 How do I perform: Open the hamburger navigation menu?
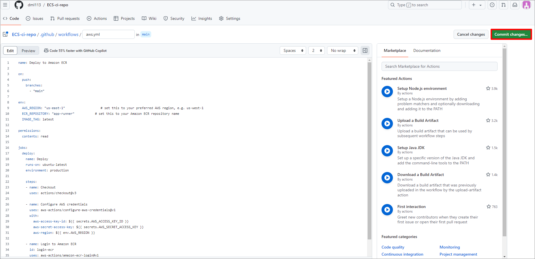5,5
